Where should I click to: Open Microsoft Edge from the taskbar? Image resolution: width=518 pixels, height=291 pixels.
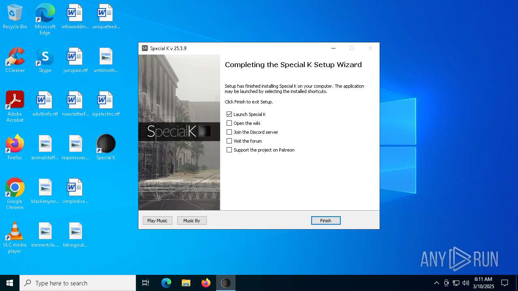166,283
